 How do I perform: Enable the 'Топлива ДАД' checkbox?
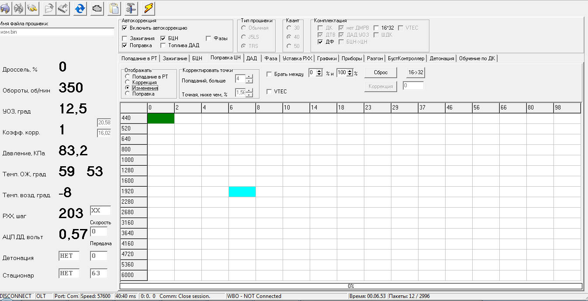click(x=163, y=45)
